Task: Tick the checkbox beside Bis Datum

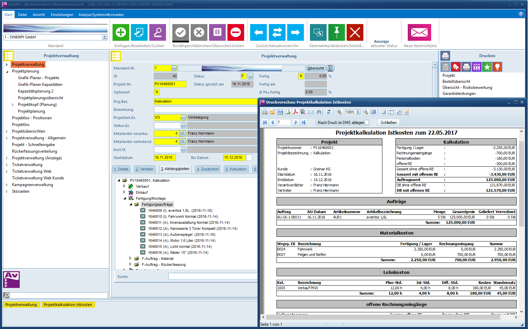Action: [x=249, y=158]
